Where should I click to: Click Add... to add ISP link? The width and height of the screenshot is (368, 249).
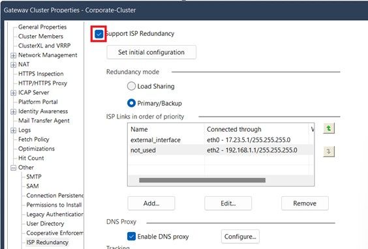click(x=151, y=203)
